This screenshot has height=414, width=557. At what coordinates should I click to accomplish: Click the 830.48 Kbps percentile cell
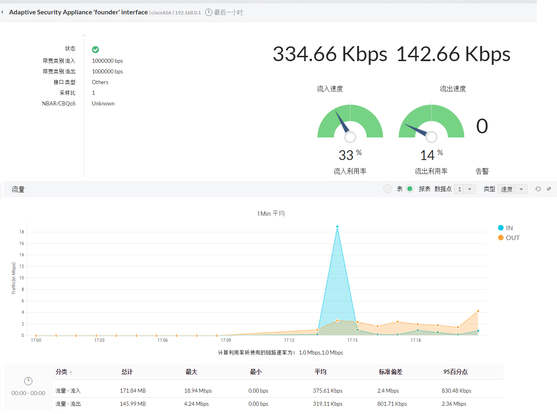457,391
